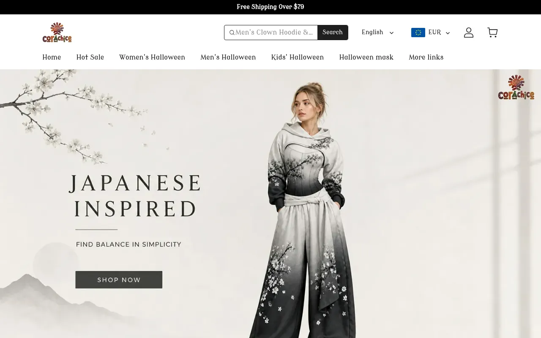Expand the English language dropdown

point(377,33)
